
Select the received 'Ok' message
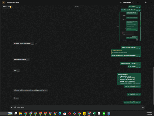(16, 98)
